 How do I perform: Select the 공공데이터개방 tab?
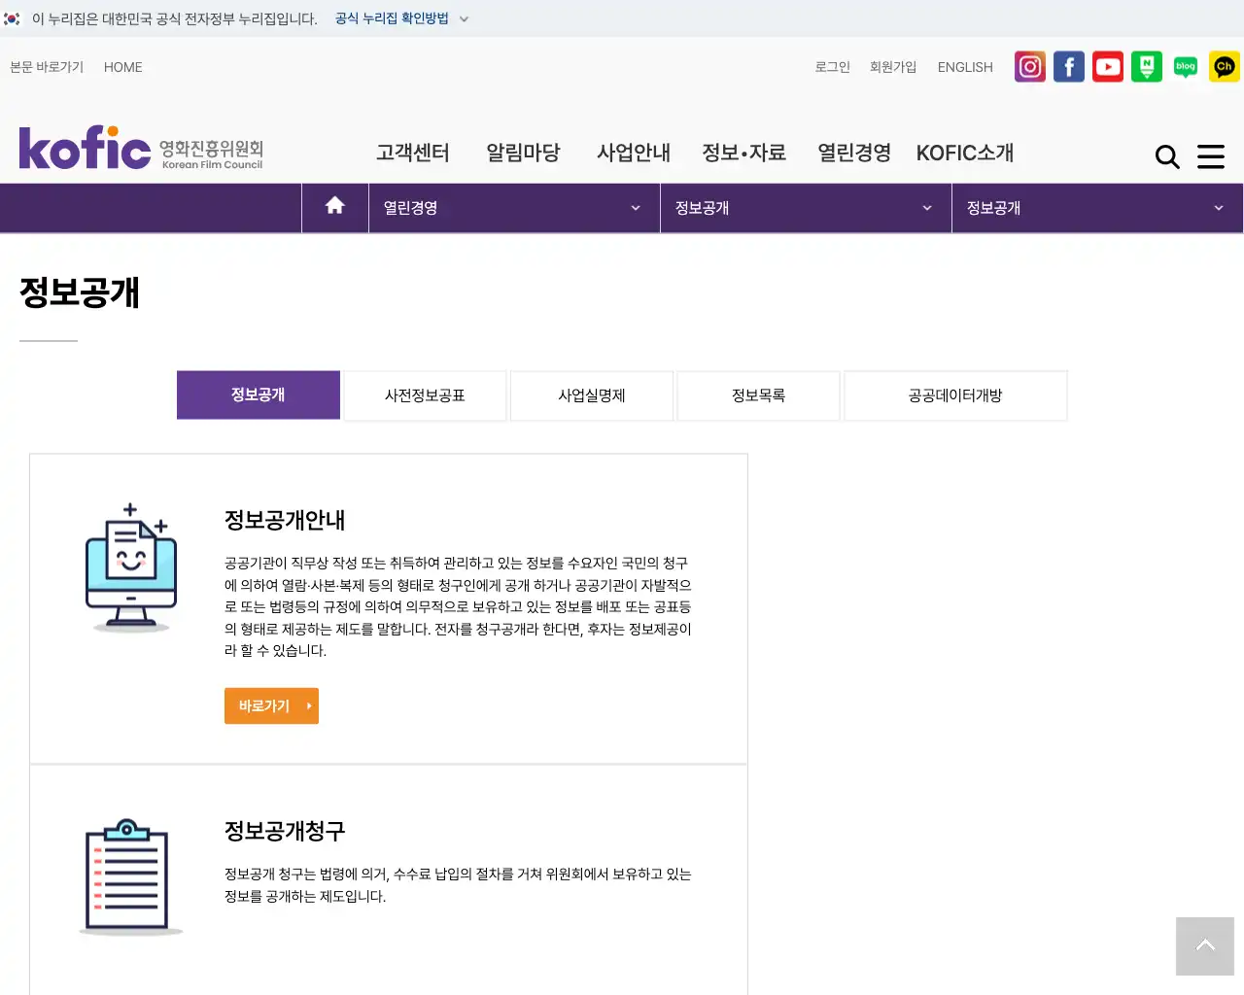(954, 395)
